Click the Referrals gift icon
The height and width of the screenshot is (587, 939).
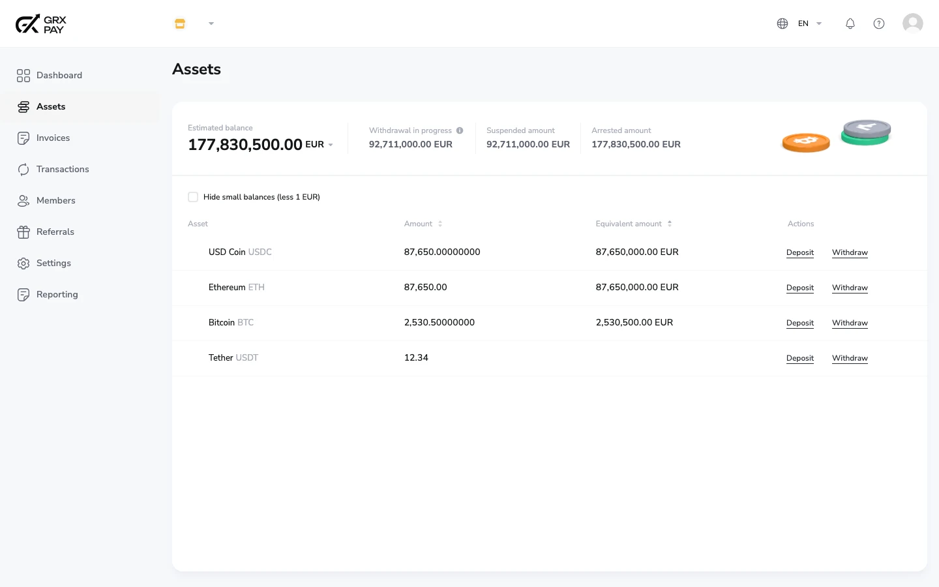point(23,232)
